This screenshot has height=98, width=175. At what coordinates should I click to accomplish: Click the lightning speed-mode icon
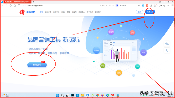107,5
